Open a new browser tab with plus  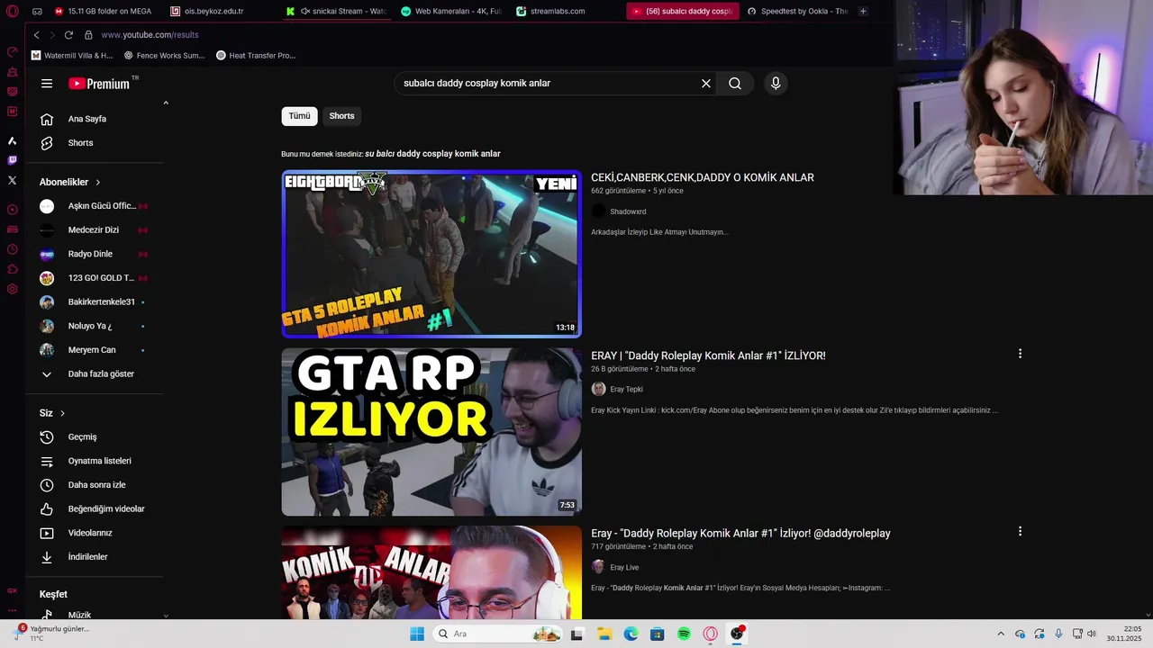(x=863, y=12)
